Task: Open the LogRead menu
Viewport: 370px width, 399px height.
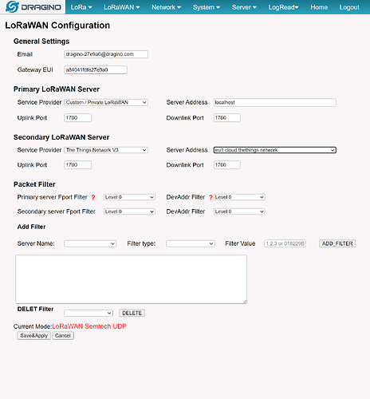Action: 283,7
